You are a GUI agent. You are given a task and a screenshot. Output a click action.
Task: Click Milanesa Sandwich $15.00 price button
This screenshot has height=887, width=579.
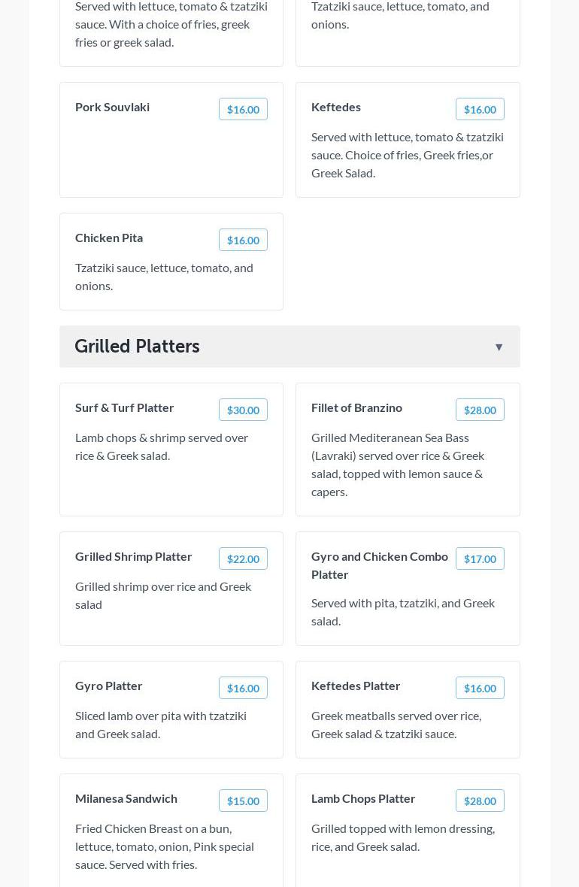point(243,801)
